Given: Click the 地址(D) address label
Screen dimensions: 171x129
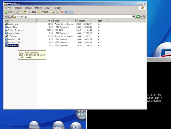Looking at the screenshot, I should click(8, 17).
